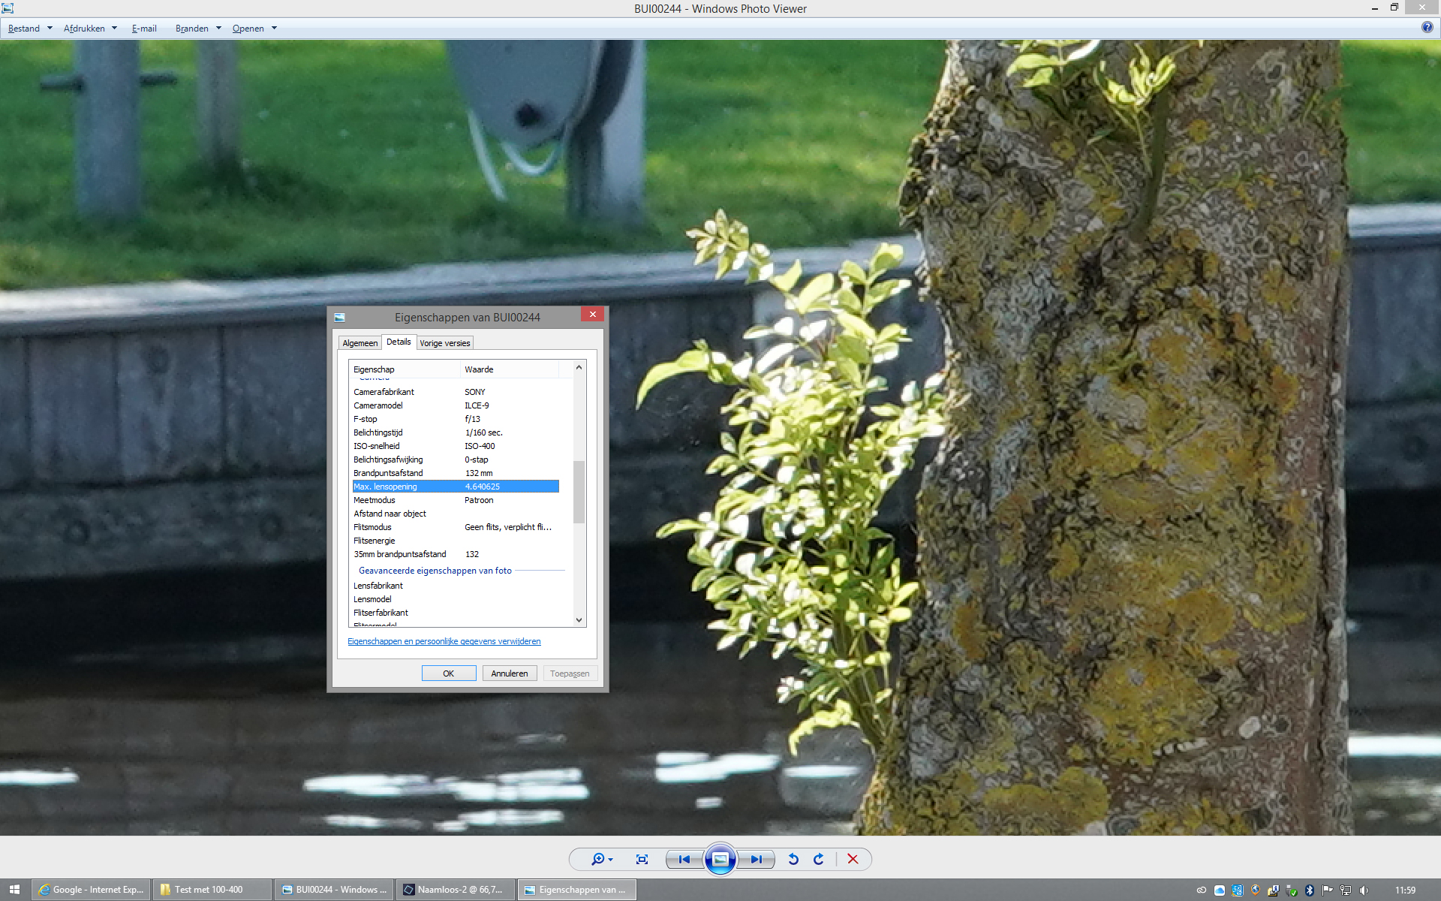Expand the Afdrukken dropdown
This screenshot has width=1441, height=901.
pyautogui.click(x=114, y=29)
